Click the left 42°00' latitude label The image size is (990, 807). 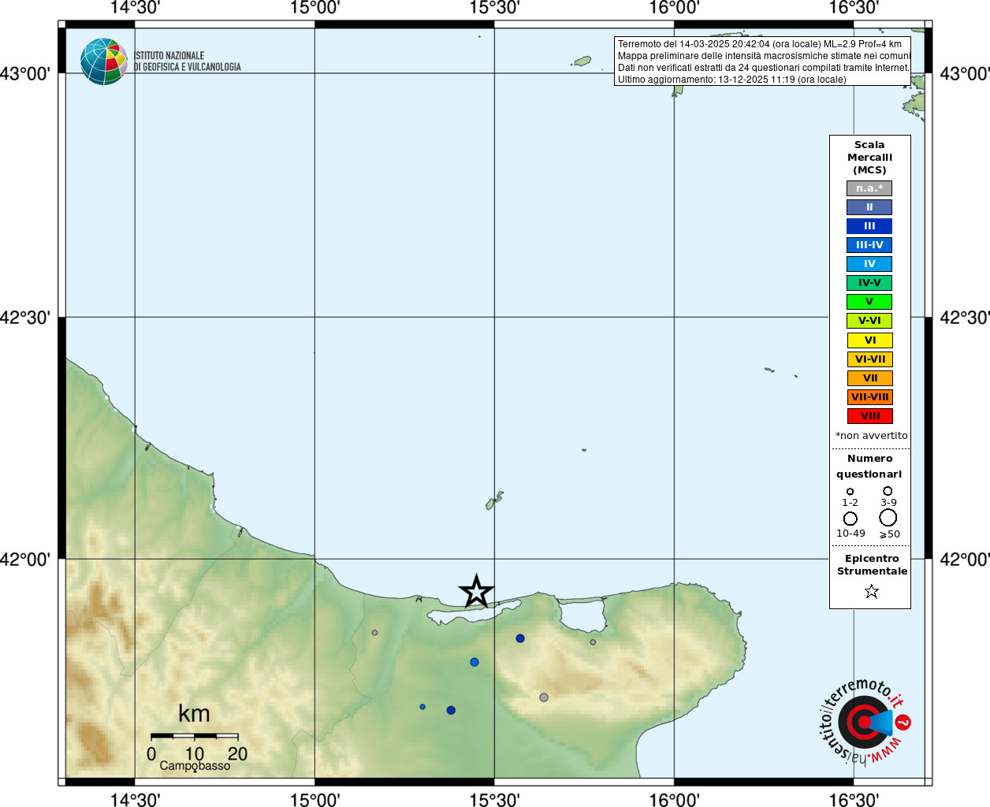pyautogui.click(x=25, y=560)
